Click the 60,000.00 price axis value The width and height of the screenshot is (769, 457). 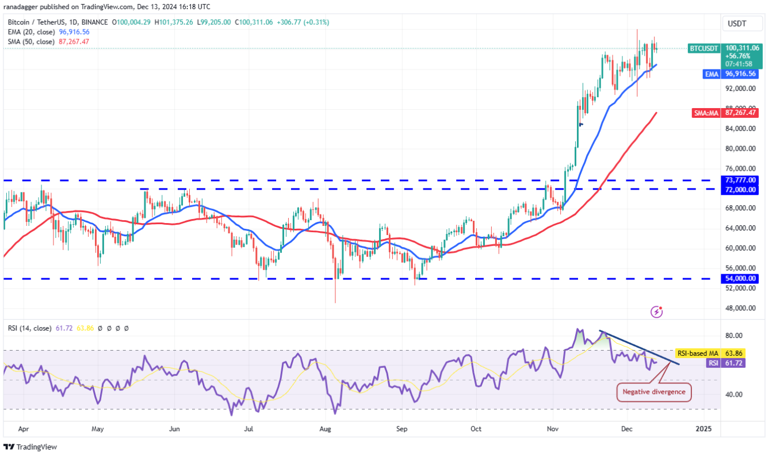pyautogui.click(x=740, y=248)
